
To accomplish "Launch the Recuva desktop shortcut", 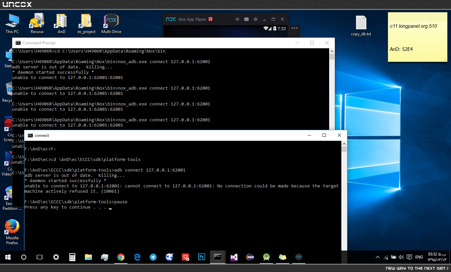I will tap(37, 24).
